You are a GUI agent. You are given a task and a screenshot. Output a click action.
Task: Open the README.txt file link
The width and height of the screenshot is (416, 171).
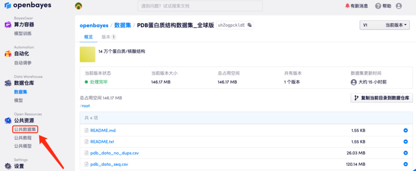102,142
